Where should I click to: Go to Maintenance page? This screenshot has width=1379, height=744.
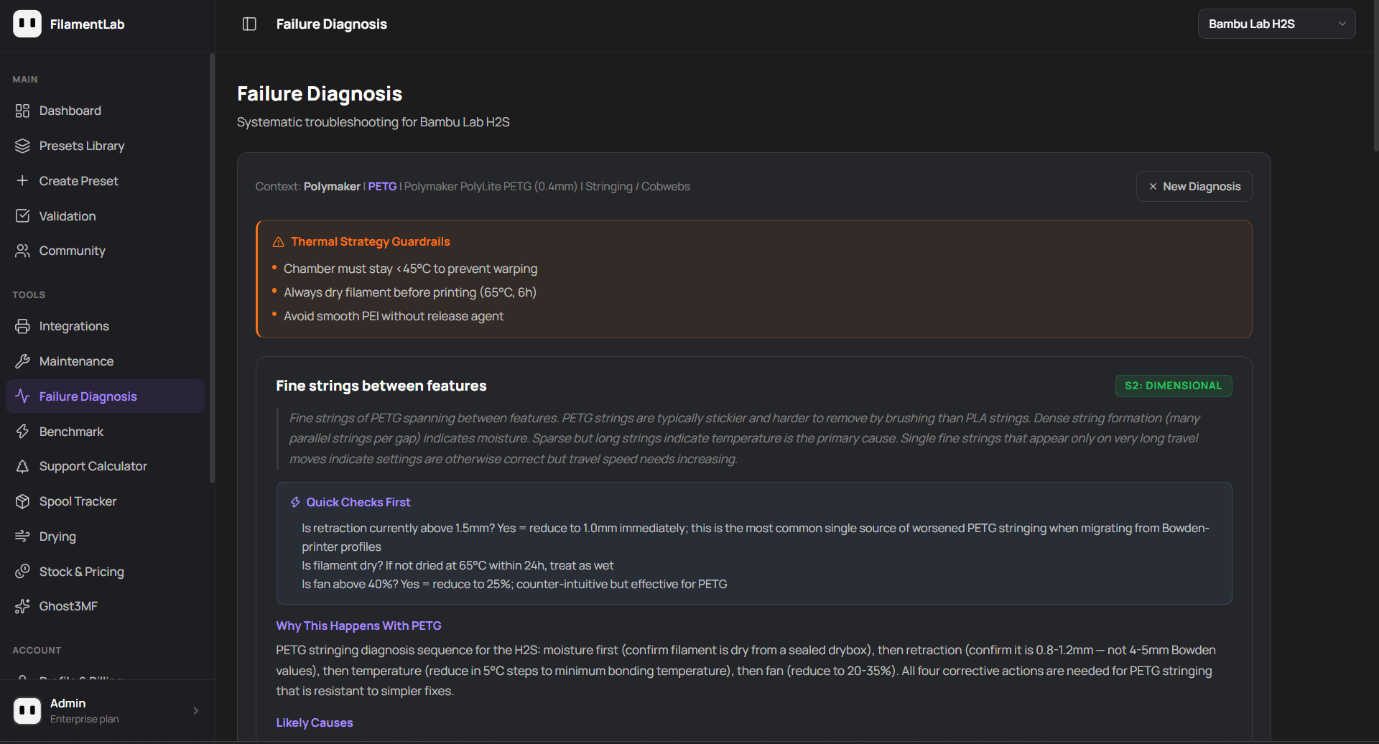pyautogui.click(x=105, y=361)
